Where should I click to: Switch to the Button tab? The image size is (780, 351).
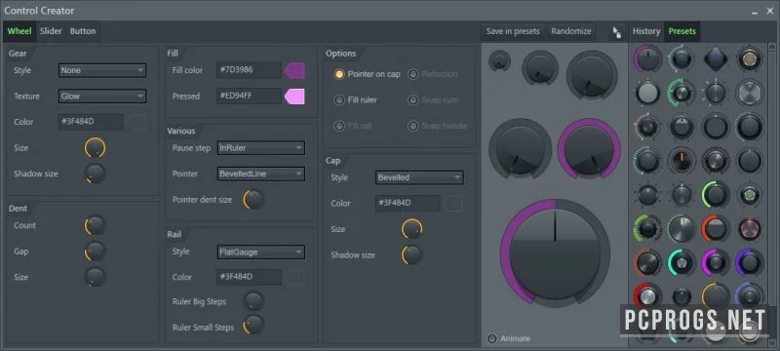(83, 31)
